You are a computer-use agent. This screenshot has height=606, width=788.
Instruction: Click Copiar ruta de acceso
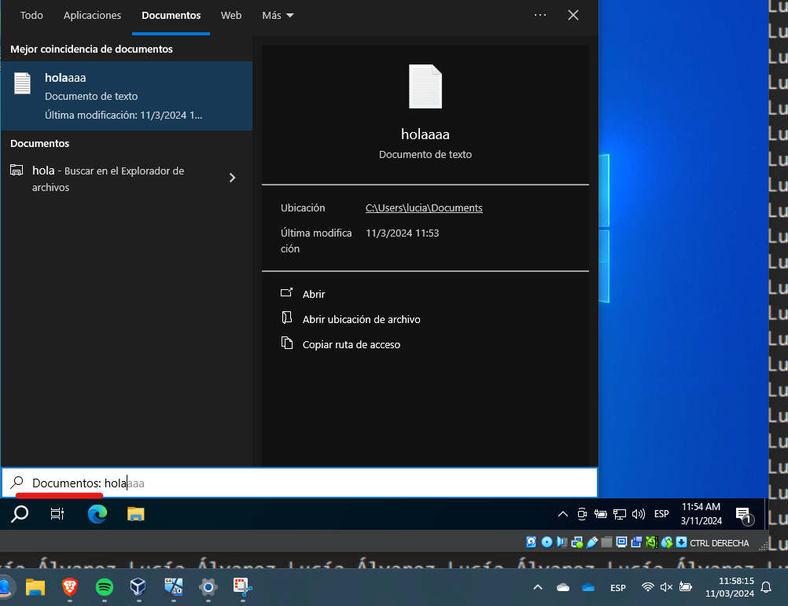click(x=352, y=344)
